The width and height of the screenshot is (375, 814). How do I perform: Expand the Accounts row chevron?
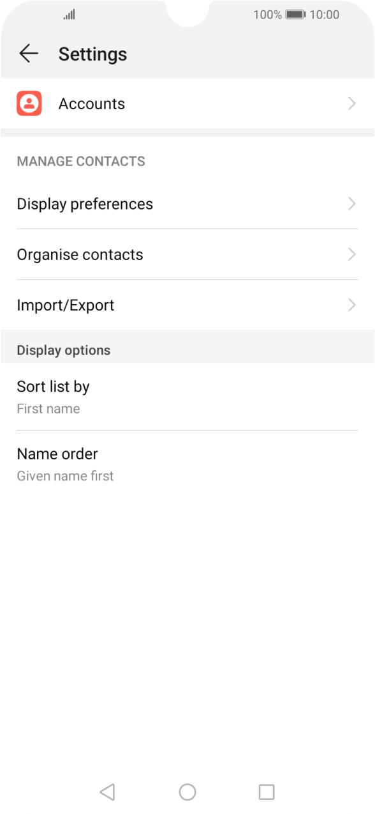pyautogui.click(x=351, y=103)
